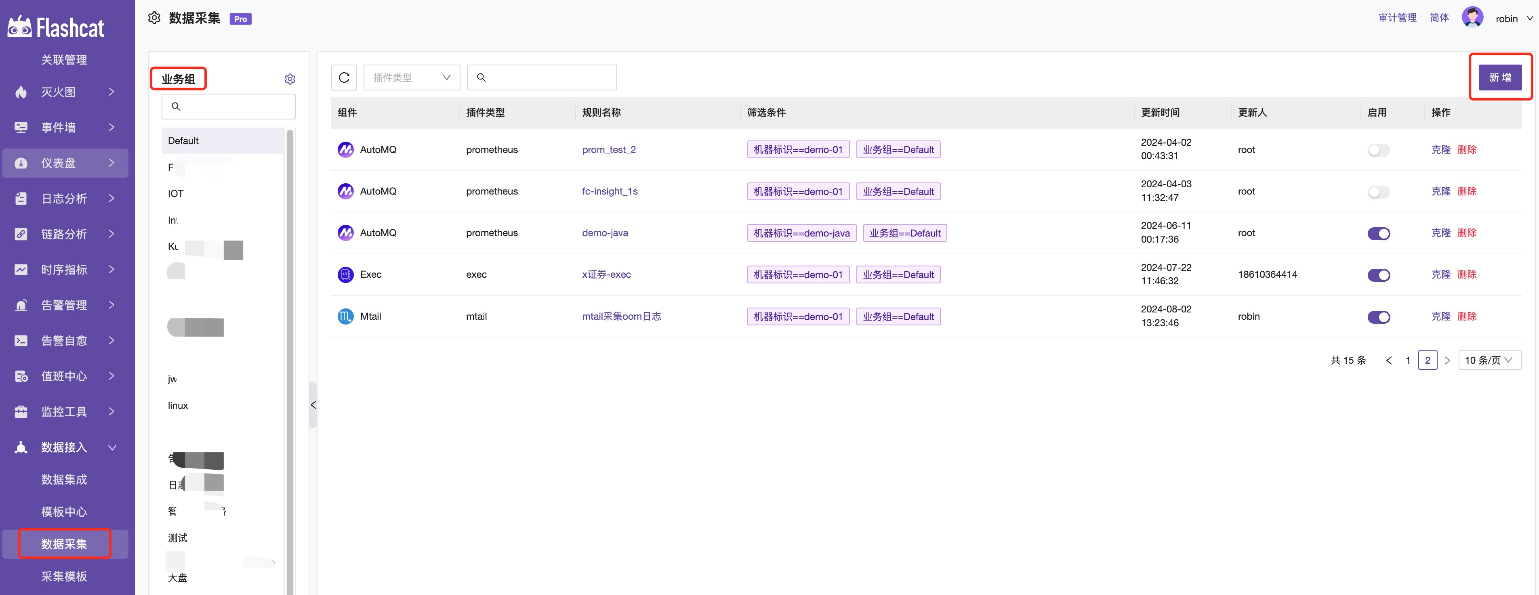
Task: Click the 告警自愈 terminal icon
Action: point(21,340)
